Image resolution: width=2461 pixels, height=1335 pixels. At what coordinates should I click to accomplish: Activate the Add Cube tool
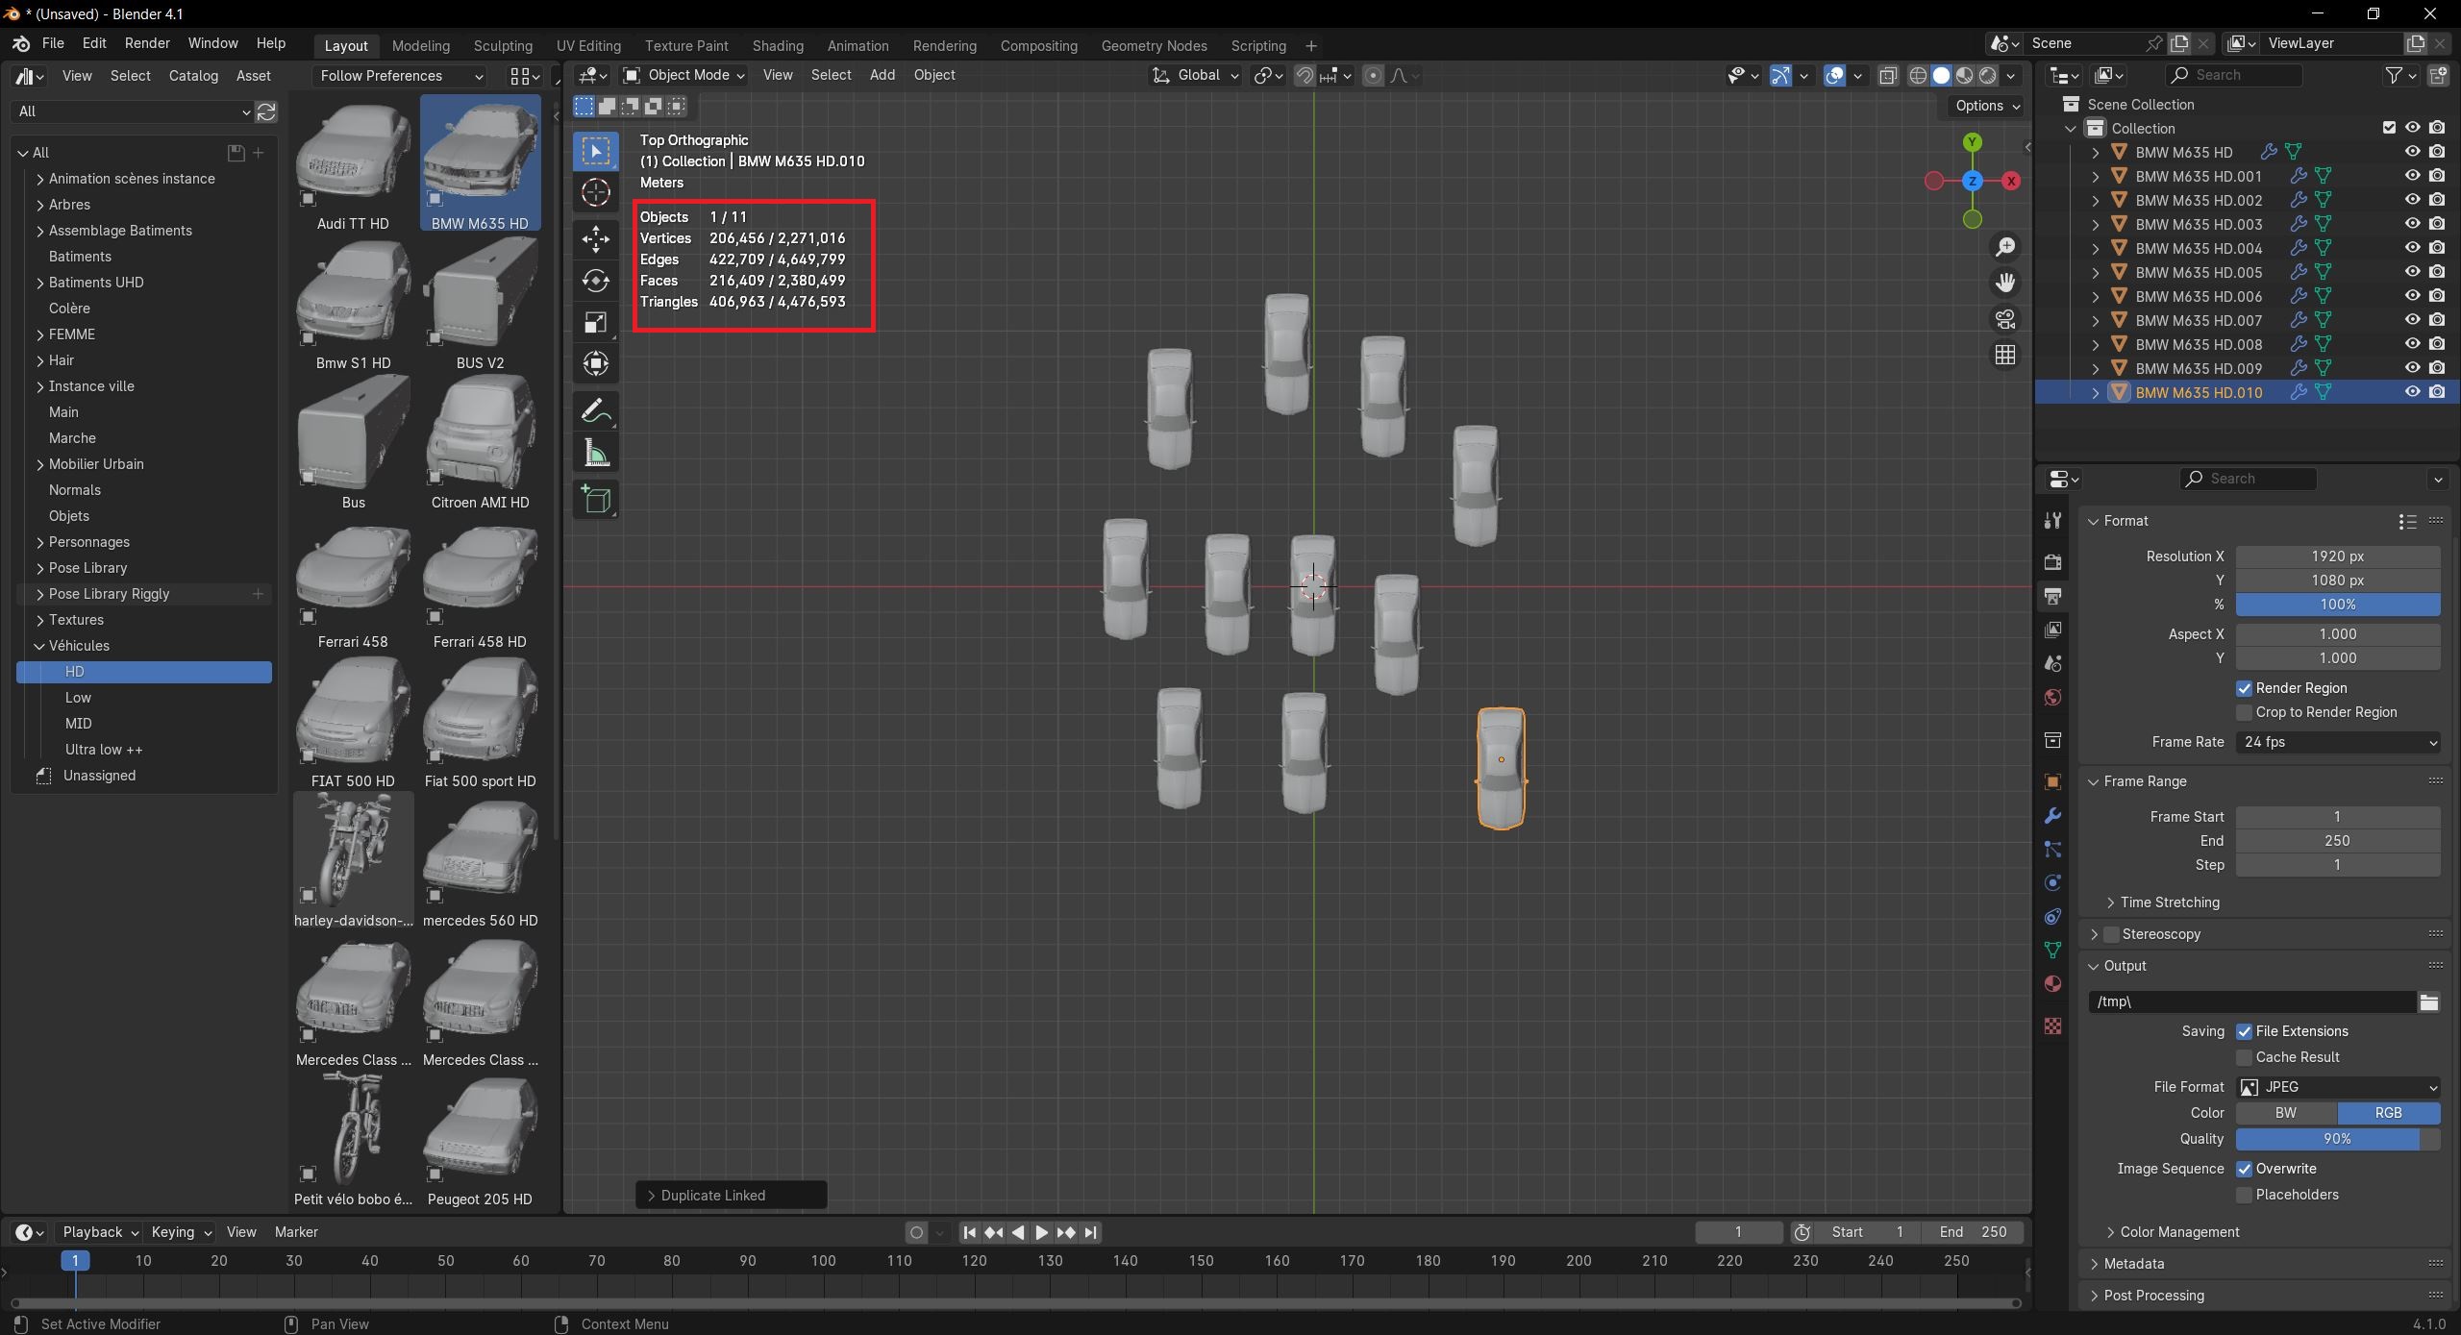(x=596, y=499)
